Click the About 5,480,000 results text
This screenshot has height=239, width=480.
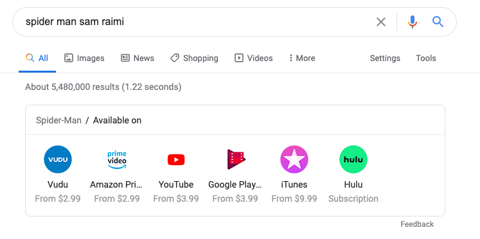103,87
